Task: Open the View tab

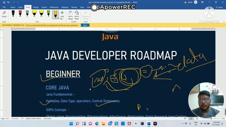Action: (x=82, y=7)
